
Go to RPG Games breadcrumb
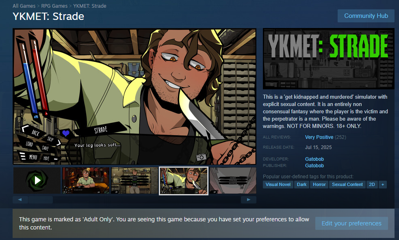point(54,6)
